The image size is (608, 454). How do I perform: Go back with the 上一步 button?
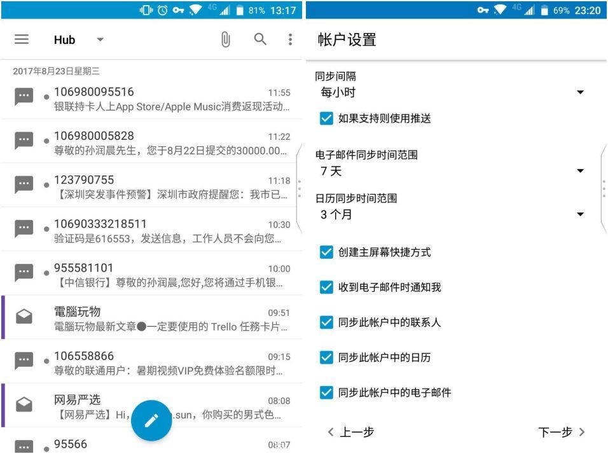352,432
